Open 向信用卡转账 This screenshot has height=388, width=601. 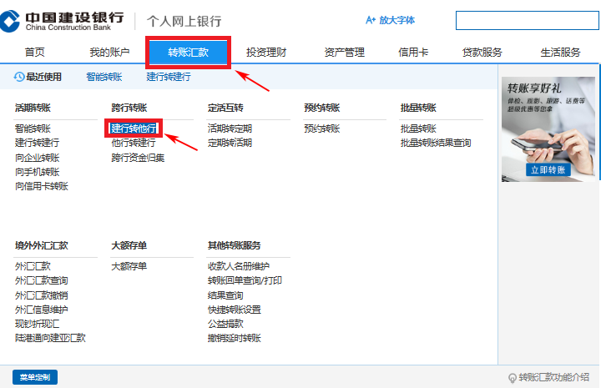tap(42, 186)
